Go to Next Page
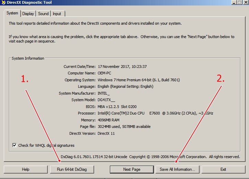 [x=132, y=169]
